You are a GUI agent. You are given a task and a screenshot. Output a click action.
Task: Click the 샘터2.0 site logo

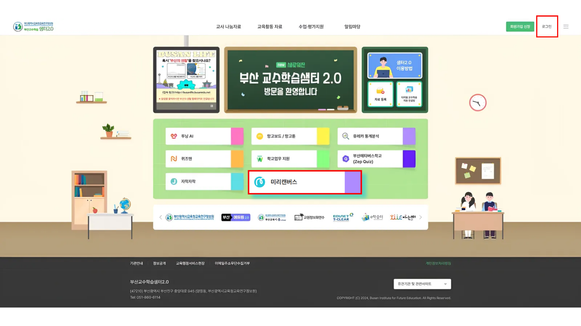click(33, 27)
